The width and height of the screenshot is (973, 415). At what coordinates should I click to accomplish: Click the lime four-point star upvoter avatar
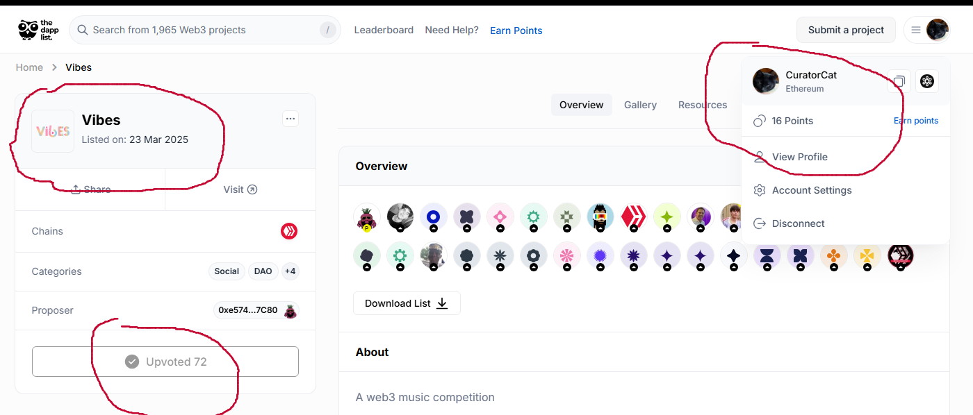pyautogui.click(x=667, y=217)
